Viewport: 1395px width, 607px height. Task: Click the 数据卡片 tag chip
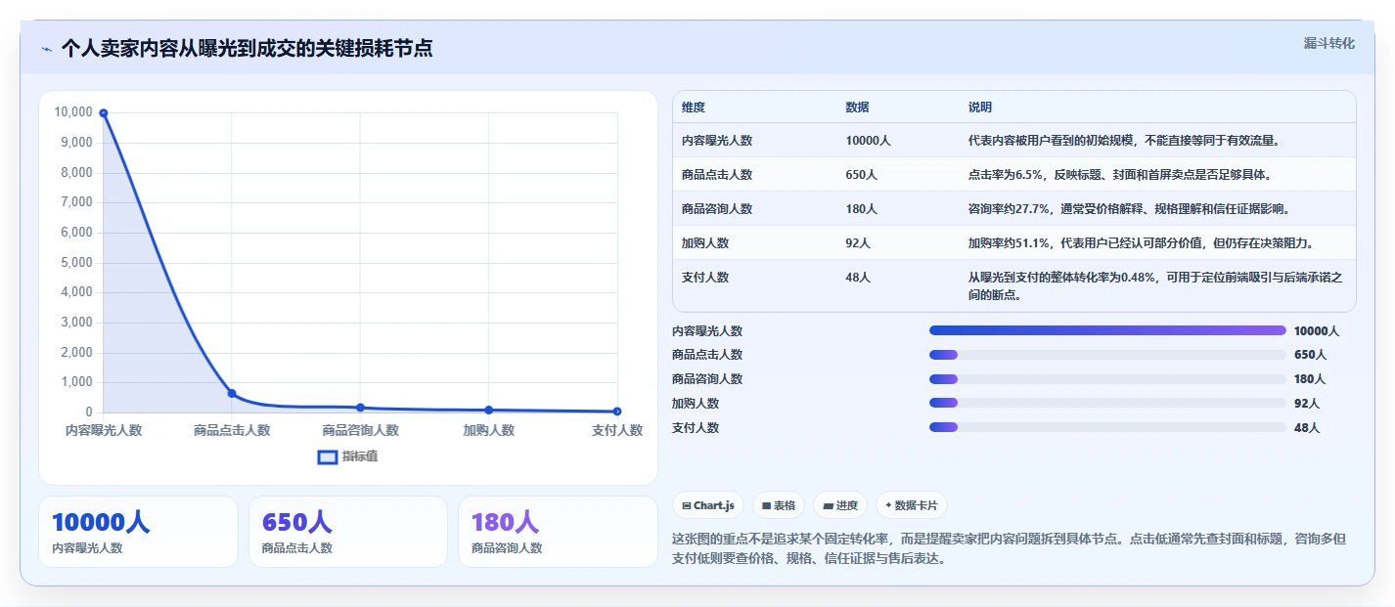(x=911, y=505)
